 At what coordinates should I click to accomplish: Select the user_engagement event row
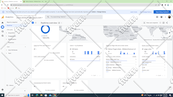click(153, 62)
